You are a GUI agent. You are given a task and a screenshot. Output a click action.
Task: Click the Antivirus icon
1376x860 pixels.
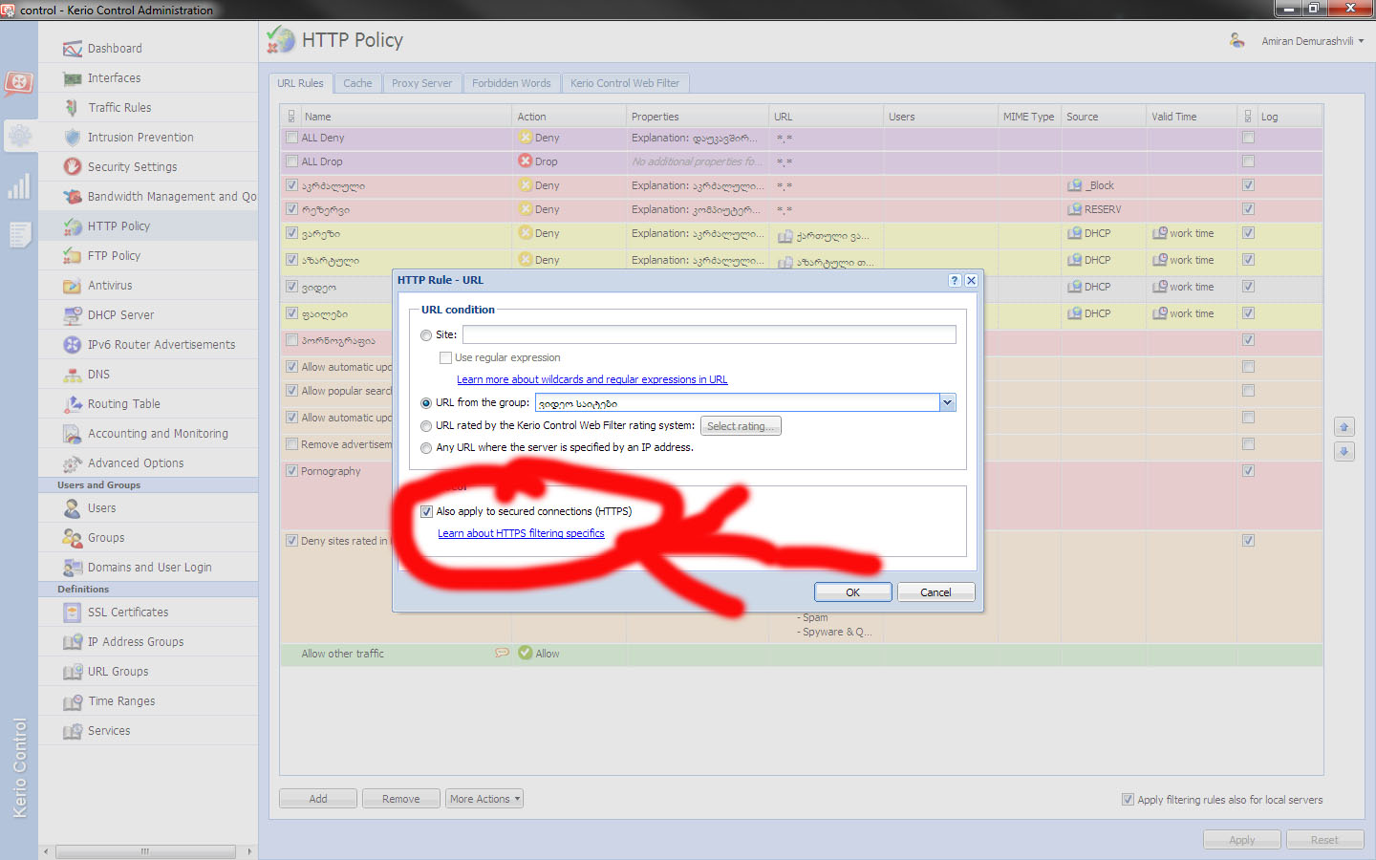click(72, 286)
